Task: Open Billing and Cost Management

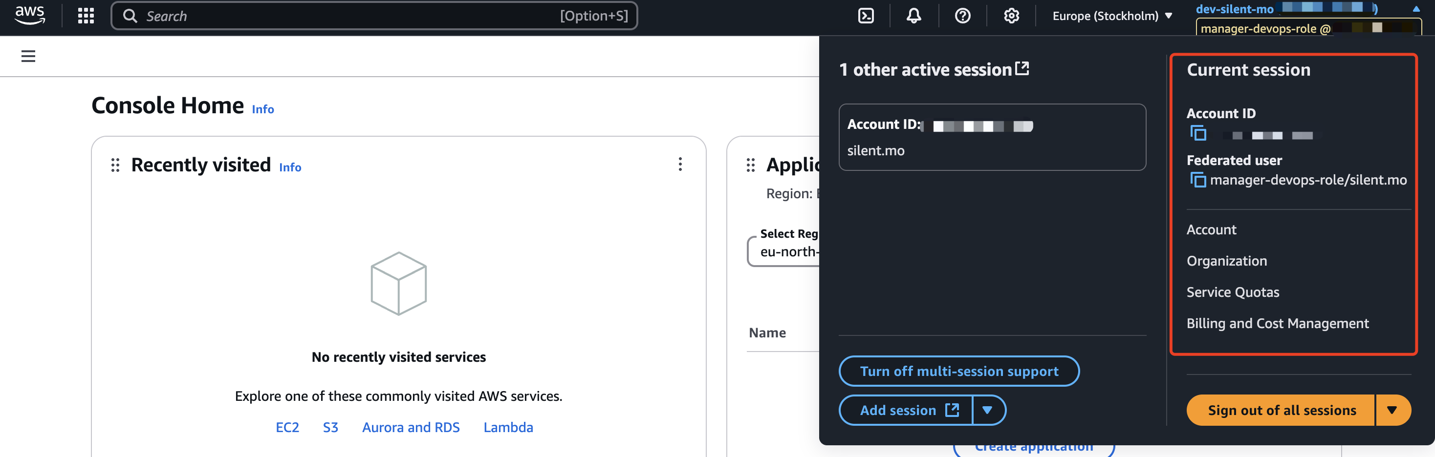Action: (1277, 323)
